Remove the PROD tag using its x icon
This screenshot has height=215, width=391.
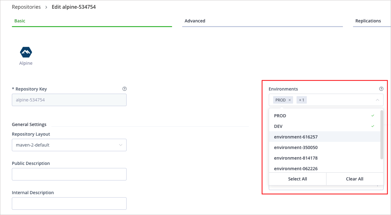290,100
